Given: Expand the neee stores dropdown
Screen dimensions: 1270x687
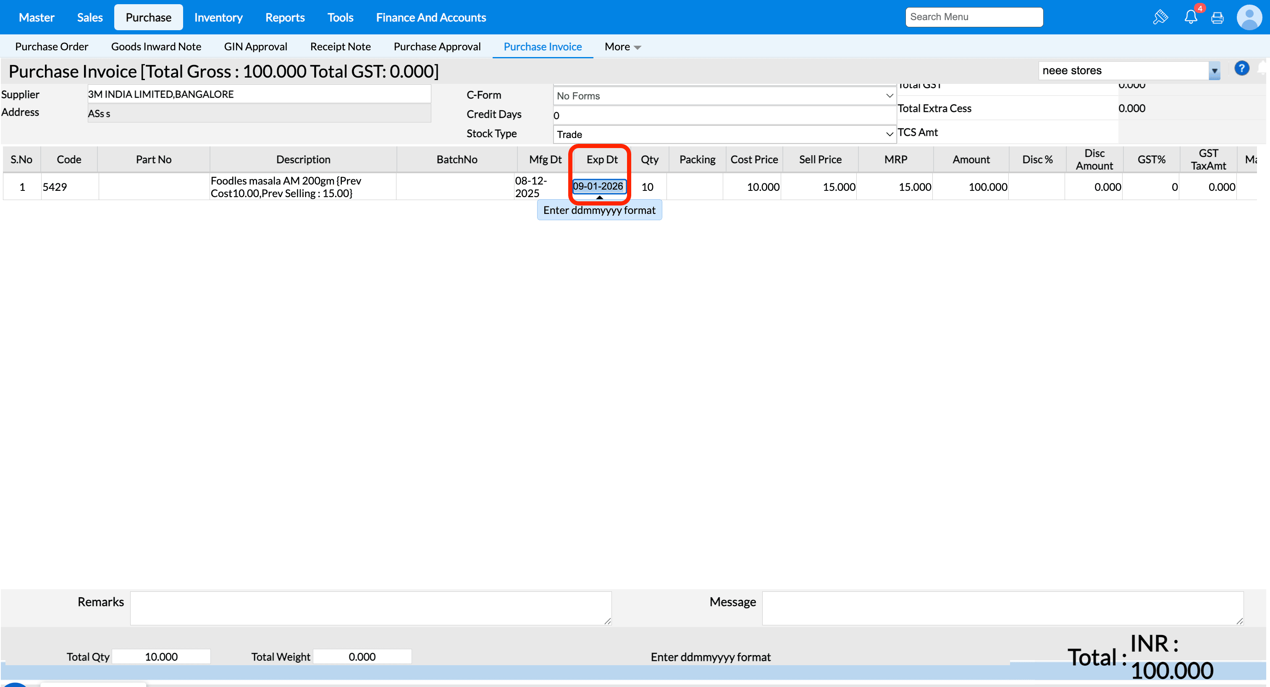Looking at the screenshot, I should point(1214,71).
